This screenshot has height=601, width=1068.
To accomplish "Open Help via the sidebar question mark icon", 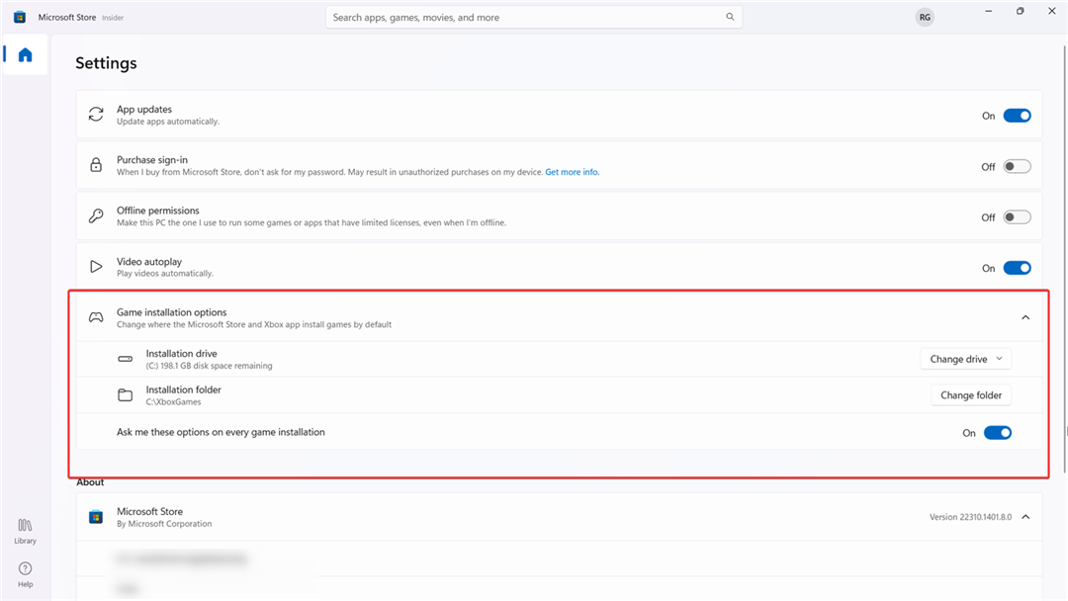I will [25, 571].
